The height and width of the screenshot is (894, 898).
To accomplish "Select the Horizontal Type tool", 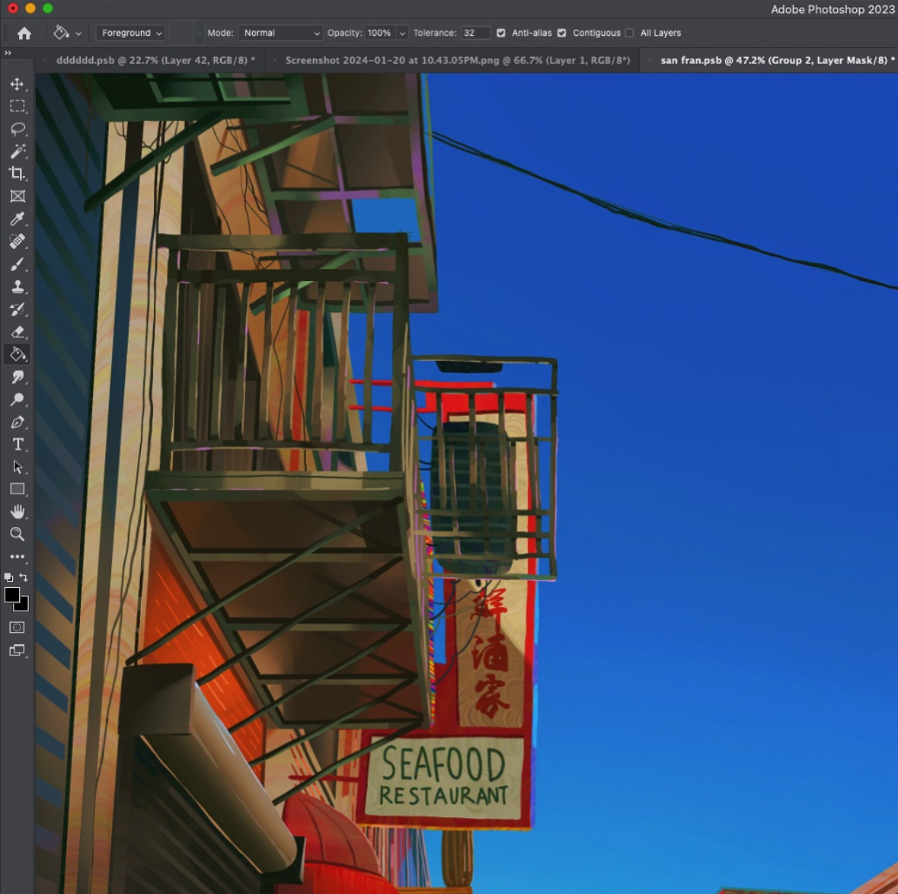I will pyautogui.click(x=18, y=445).
